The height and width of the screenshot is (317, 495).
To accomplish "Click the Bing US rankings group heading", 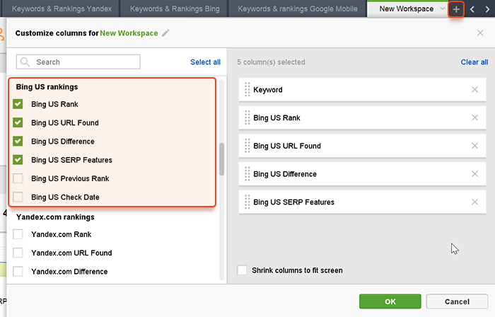I will [47, 87].
